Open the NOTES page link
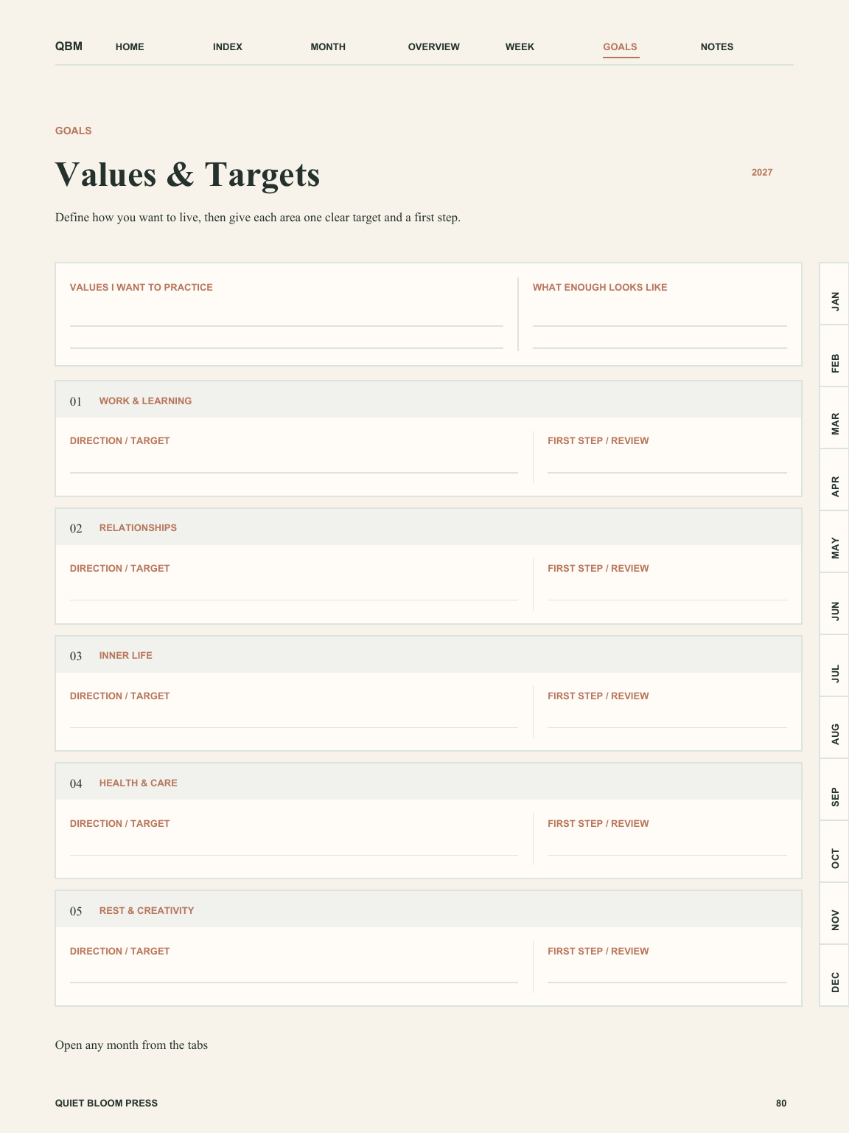Viewport: 849px width, 1133px height. [717, 46]
